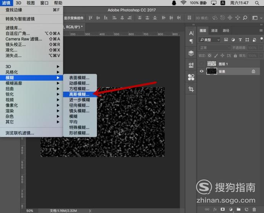The height and width of the screenshot is (213, 264).
Task: Toggle lock all padlock
Action: [x=235, y=56]
